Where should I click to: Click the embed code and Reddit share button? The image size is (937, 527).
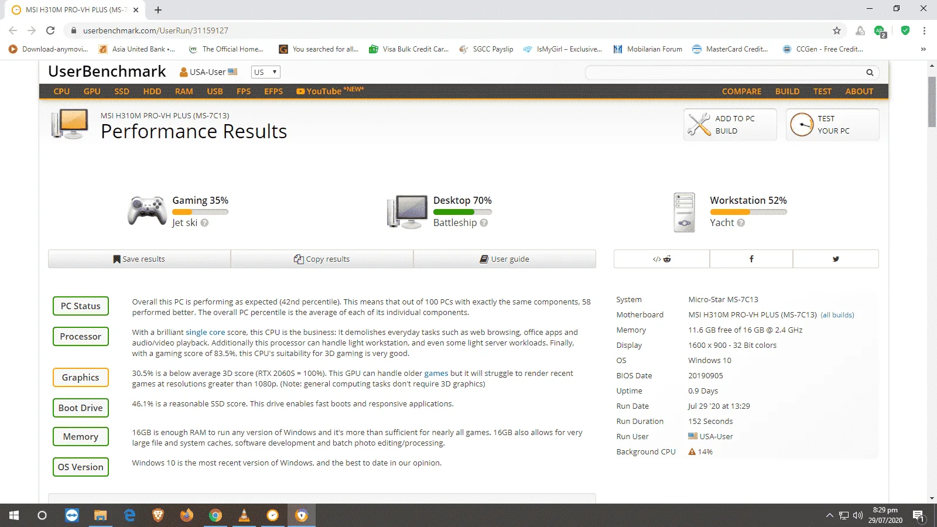click(662, 259)
